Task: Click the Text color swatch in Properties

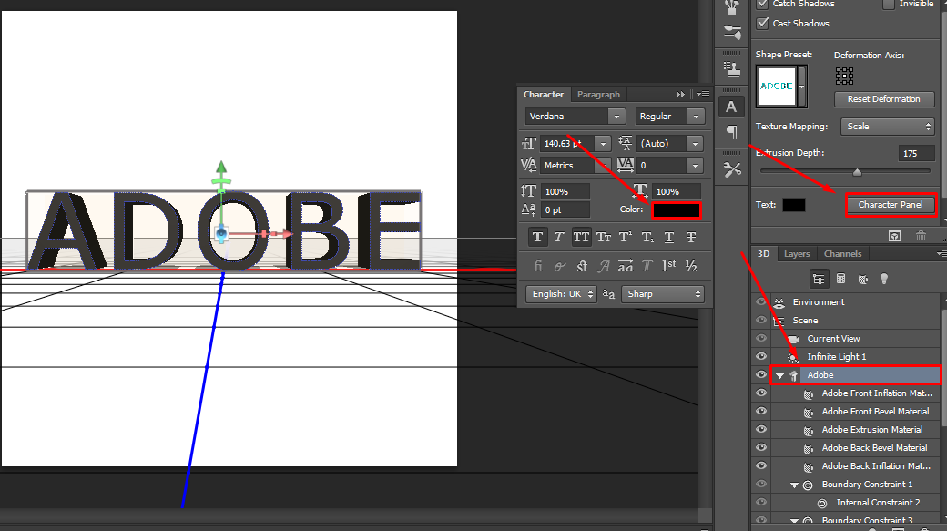Action: click(794, 205)
